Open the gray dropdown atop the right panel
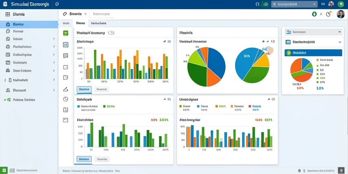Image resolution: width=348 pixels, height=174 pixels. pos(314,32)
